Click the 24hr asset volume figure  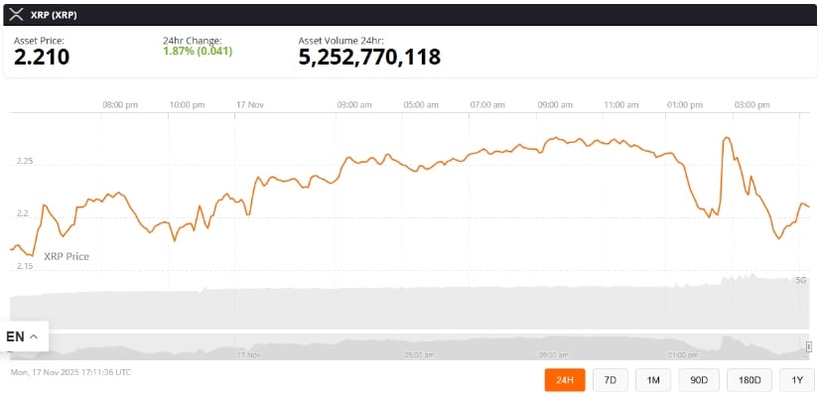[369, 58]
